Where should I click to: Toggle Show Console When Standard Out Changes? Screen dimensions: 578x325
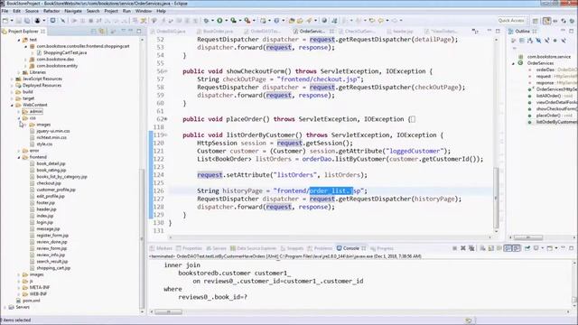pos(508,248)
